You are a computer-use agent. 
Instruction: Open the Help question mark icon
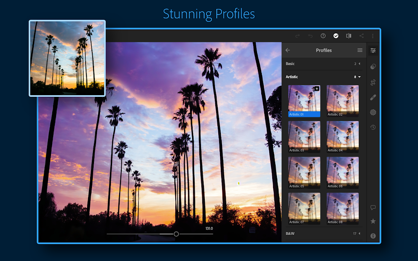323,36
